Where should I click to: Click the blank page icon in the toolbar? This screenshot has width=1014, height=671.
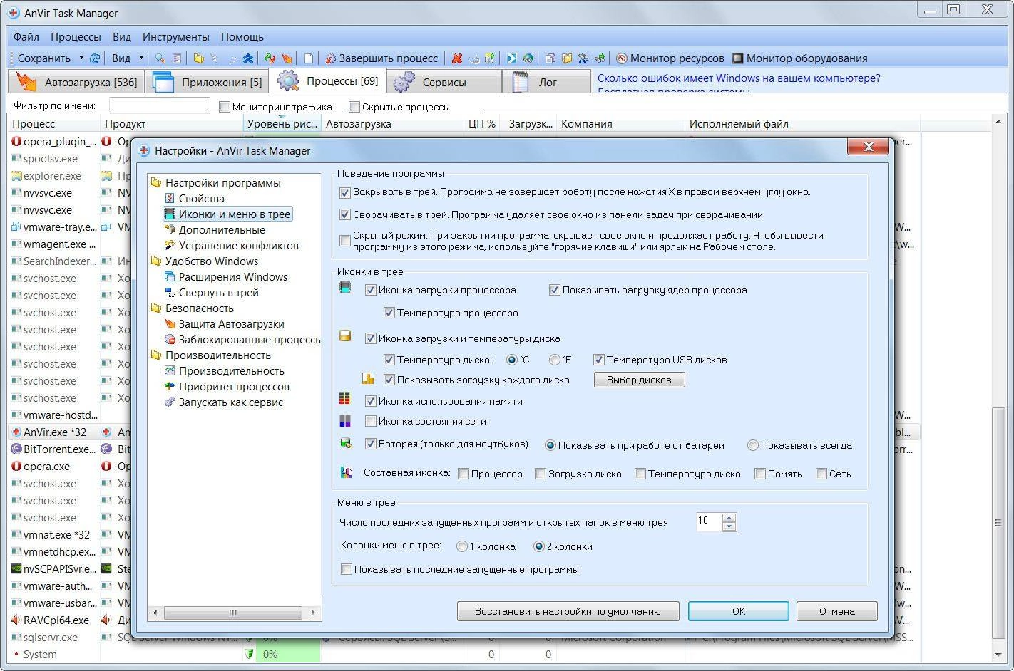point(309,58)
